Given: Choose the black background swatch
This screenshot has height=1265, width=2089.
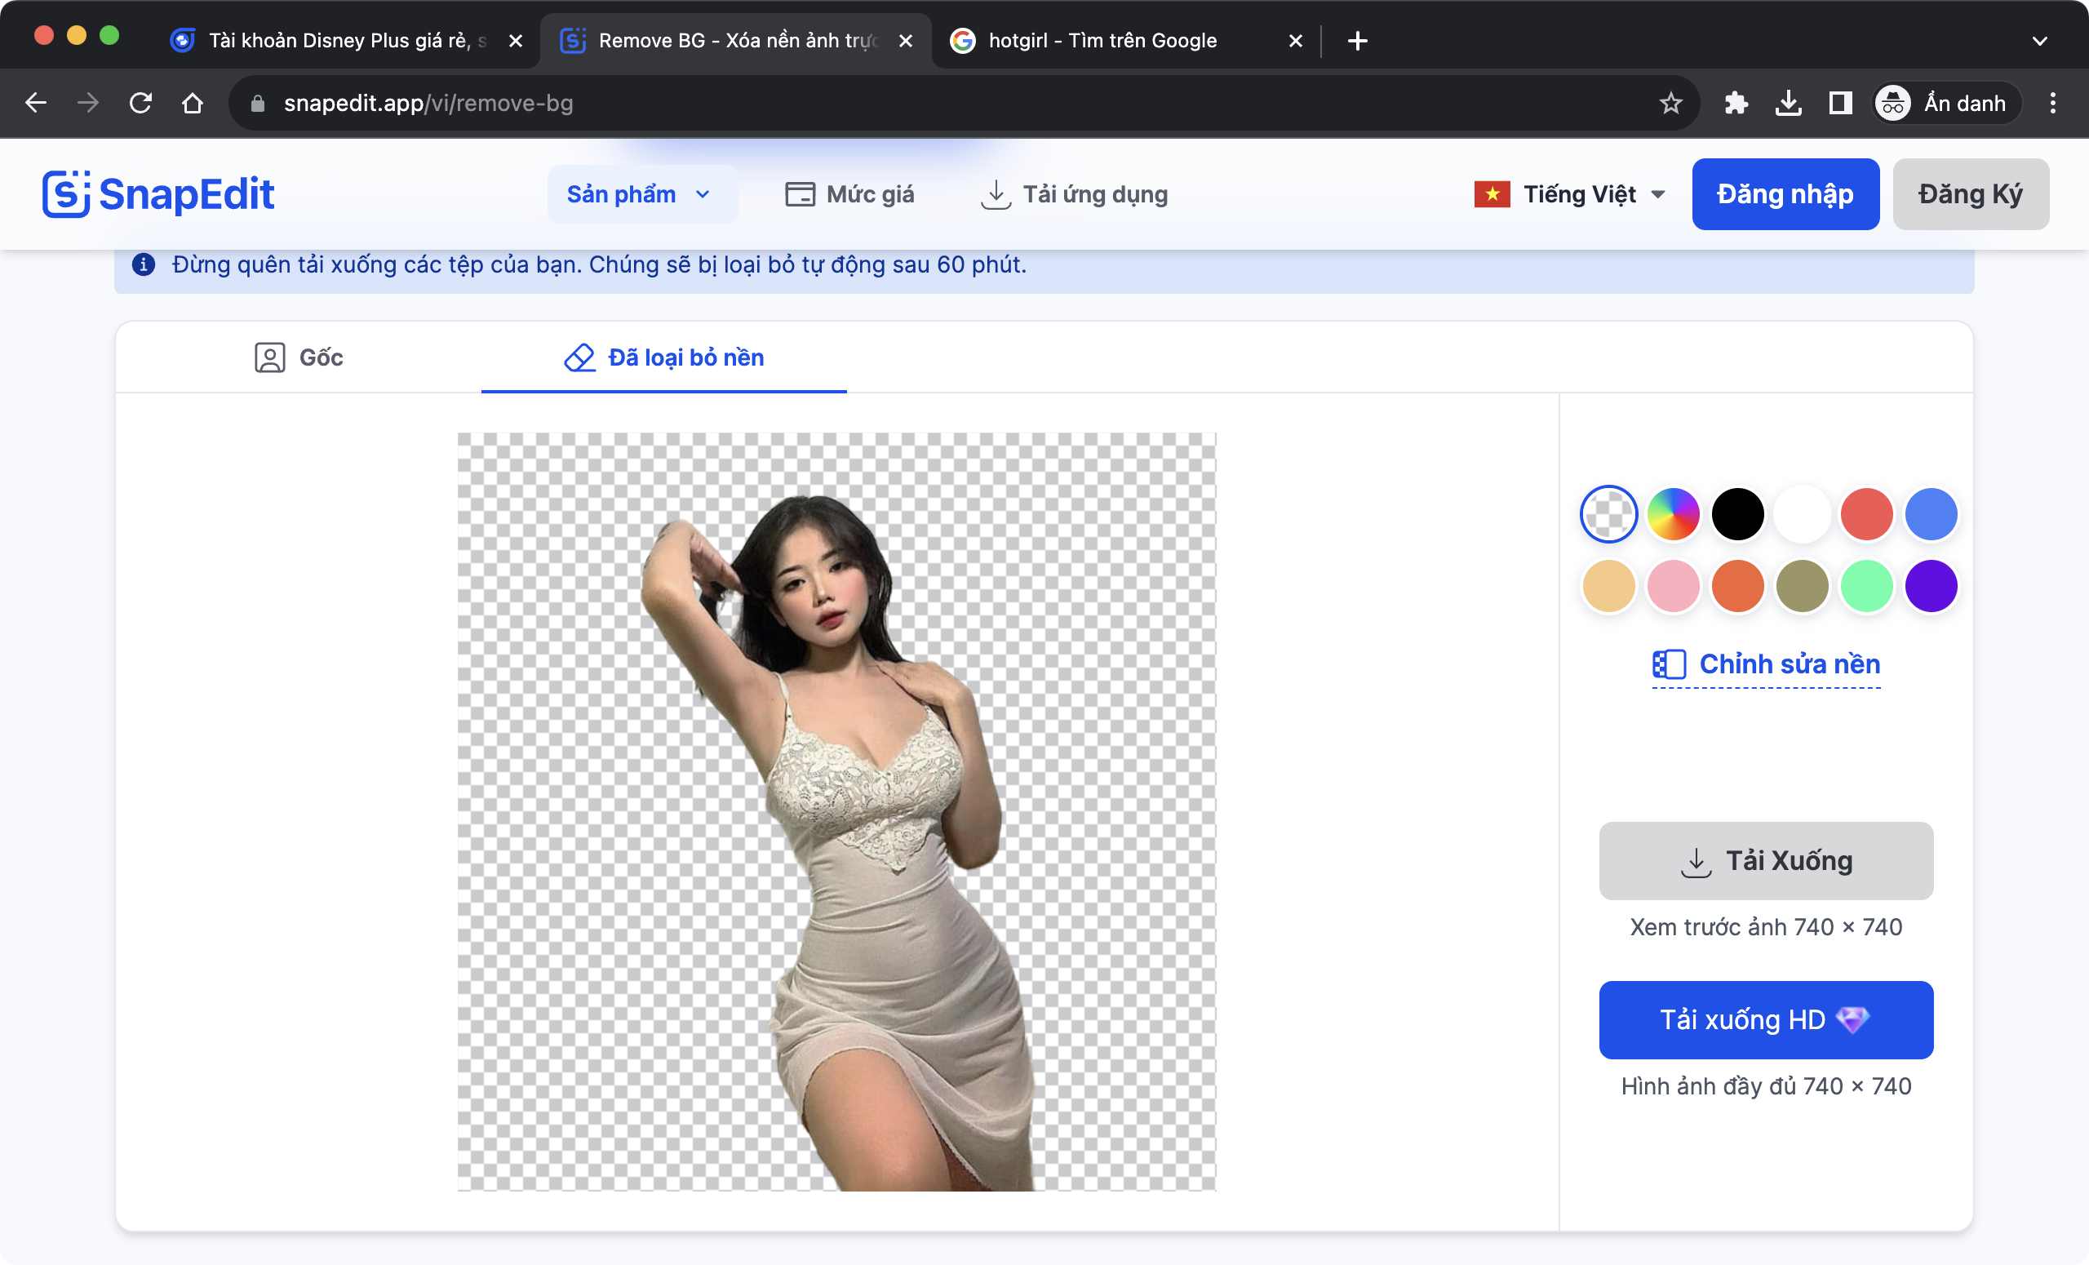Looking at the screenshot, I should pyautogui.click(x=1737, y=514).
